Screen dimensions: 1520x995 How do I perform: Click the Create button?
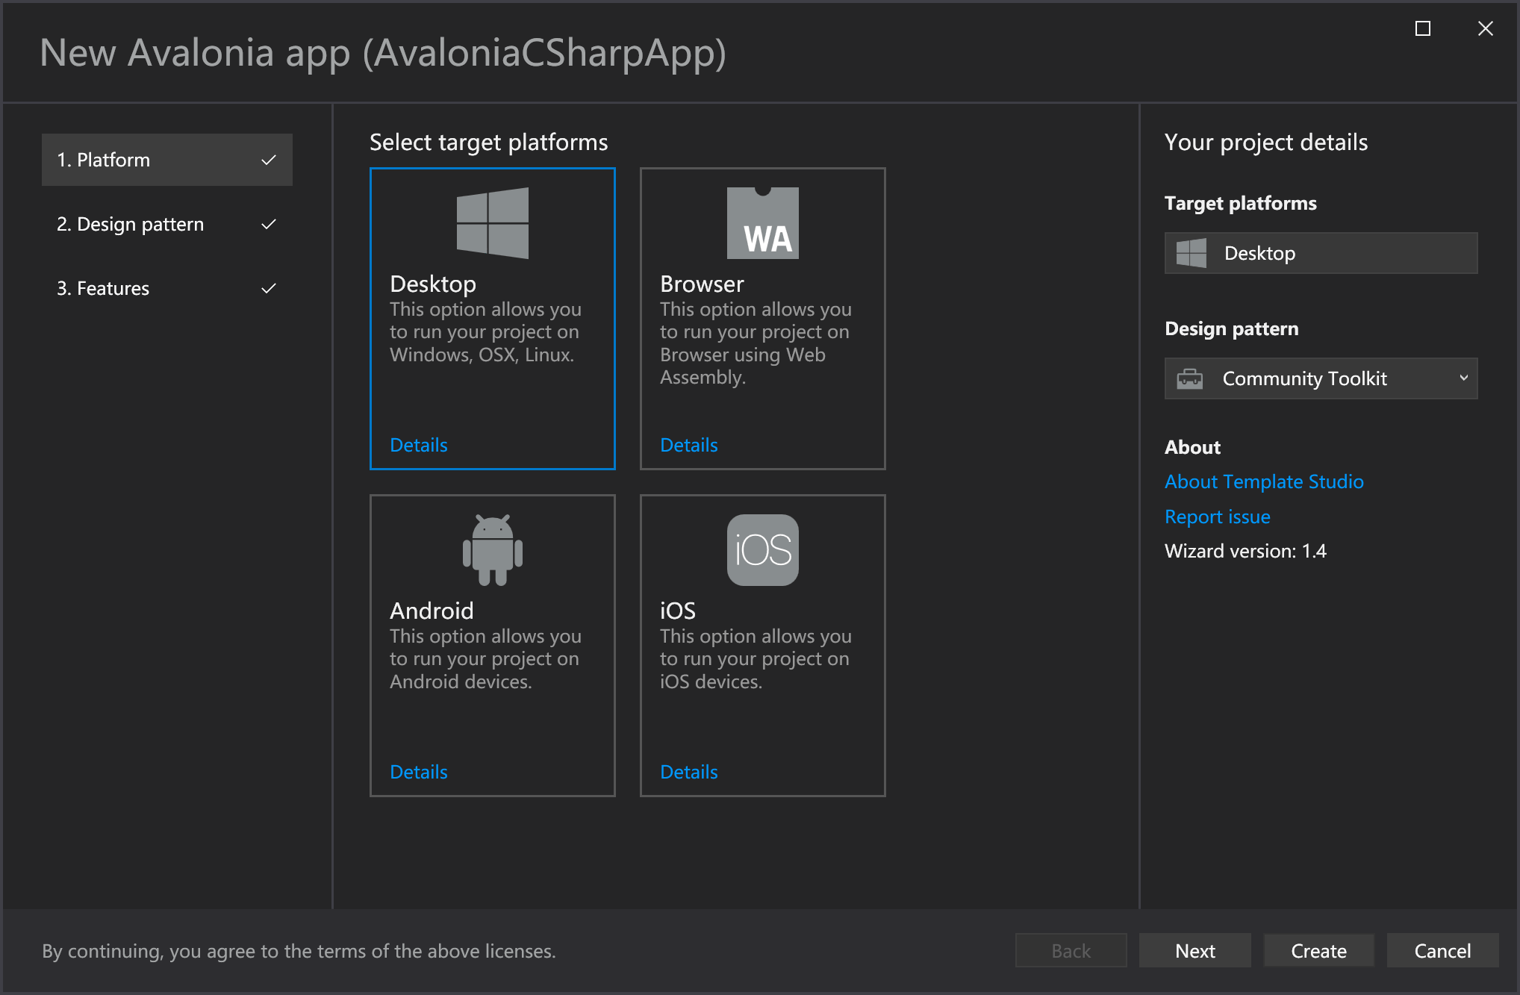(1319, 950)
